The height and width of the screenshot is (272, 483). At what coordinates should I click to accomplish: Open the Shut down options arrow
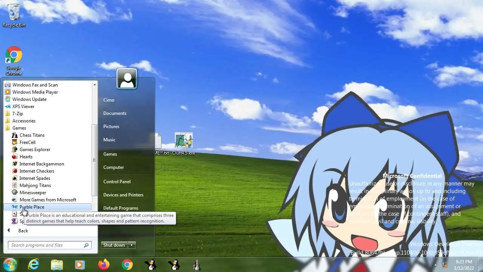coord(132,245)
